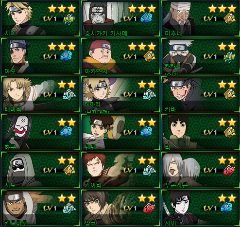
Task: Click the 테마리 name label
Action: click(13, 109)
